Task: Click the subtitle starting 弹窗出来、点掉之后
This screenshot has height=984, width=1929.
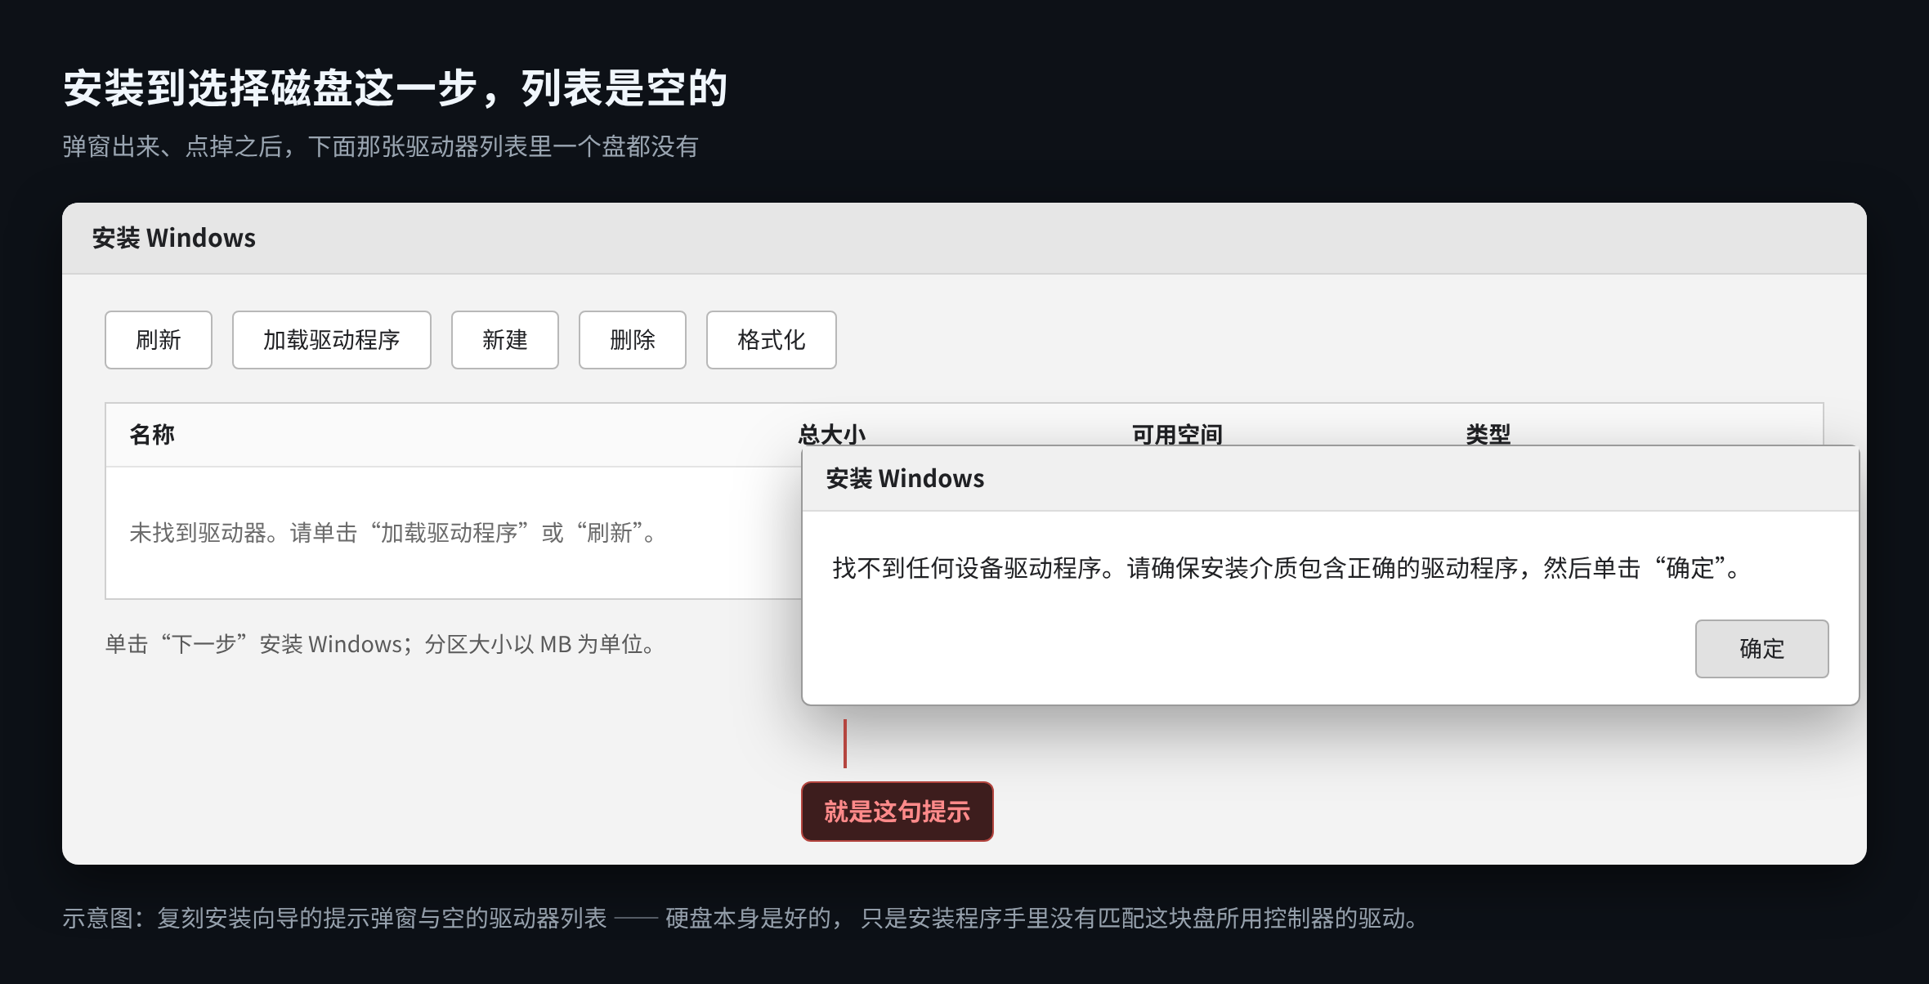Action: point(380,147)
